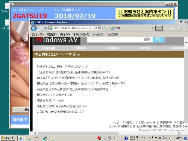188x141 pixels.
Task: Click the IE back arrow button
Action: [34, 28]
